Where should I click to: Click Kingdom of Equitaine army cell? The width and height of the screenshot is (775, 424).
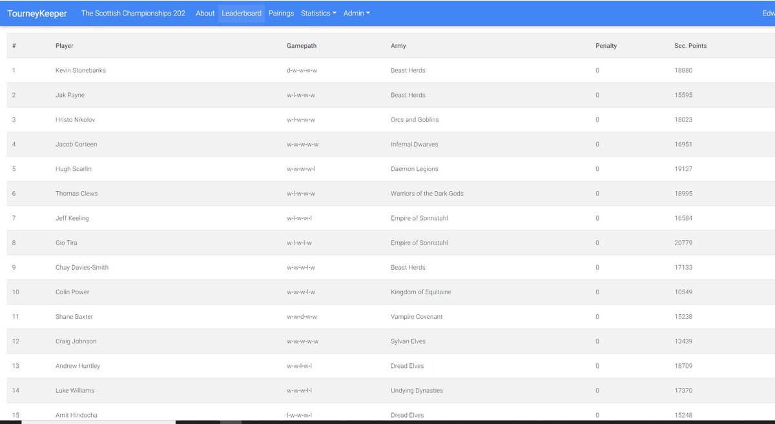(x=421, y=292)
